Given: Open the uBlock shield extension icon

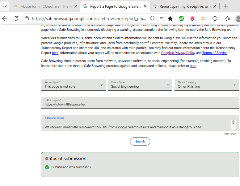Looking at the screenshot, I should click(192, 19).
